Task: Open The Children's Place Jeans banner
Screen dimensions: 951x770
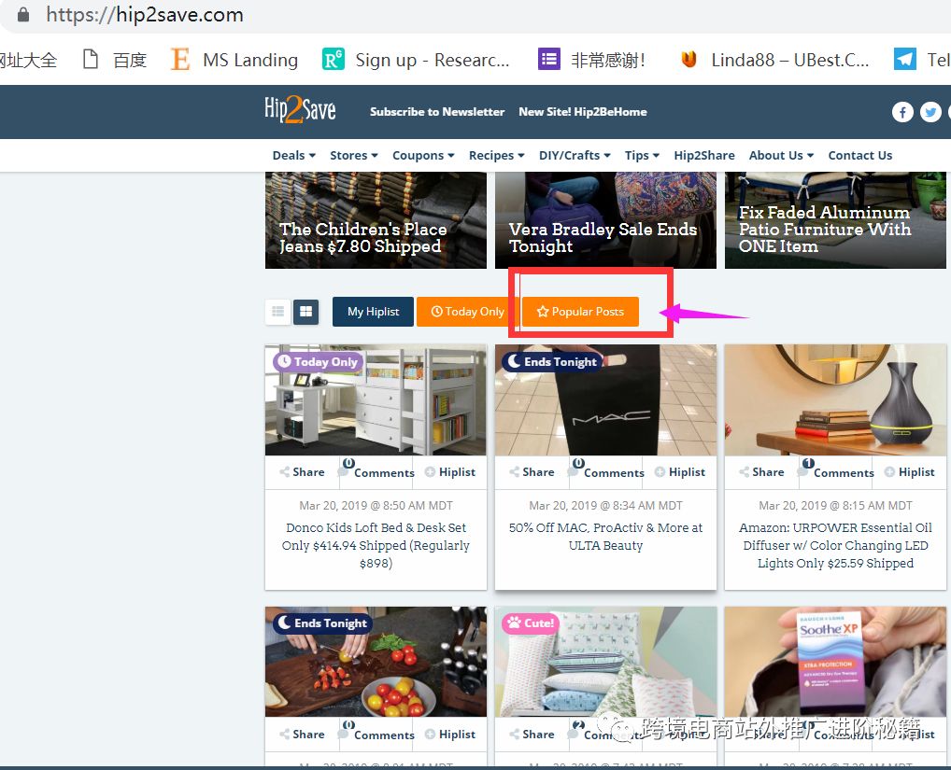Action: (376, 220)
